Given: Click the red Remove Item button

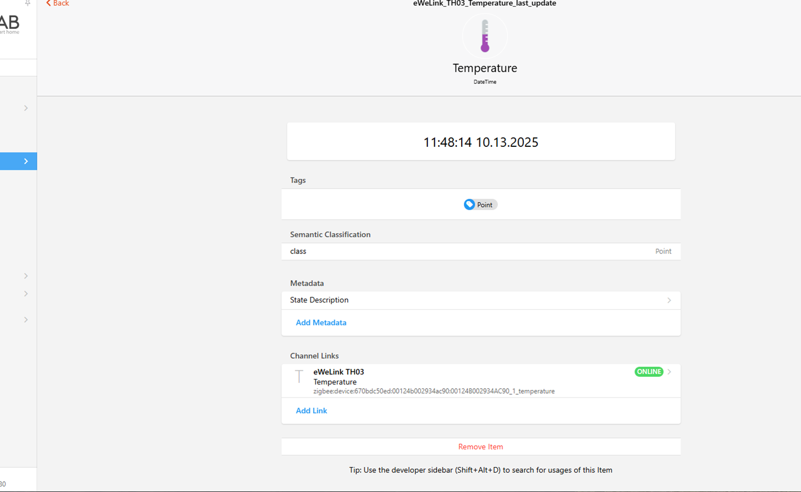Looking at the screenshot, I should (481, 447).
